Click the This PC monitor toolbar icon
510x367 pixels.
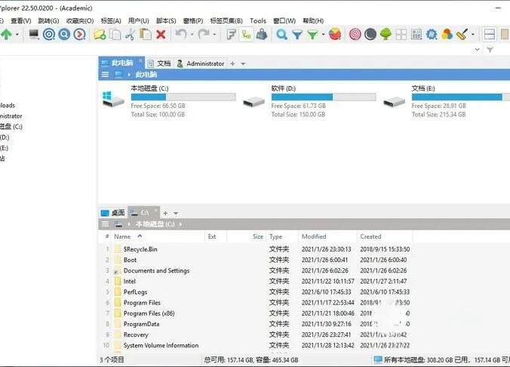(x=34, y=34)
